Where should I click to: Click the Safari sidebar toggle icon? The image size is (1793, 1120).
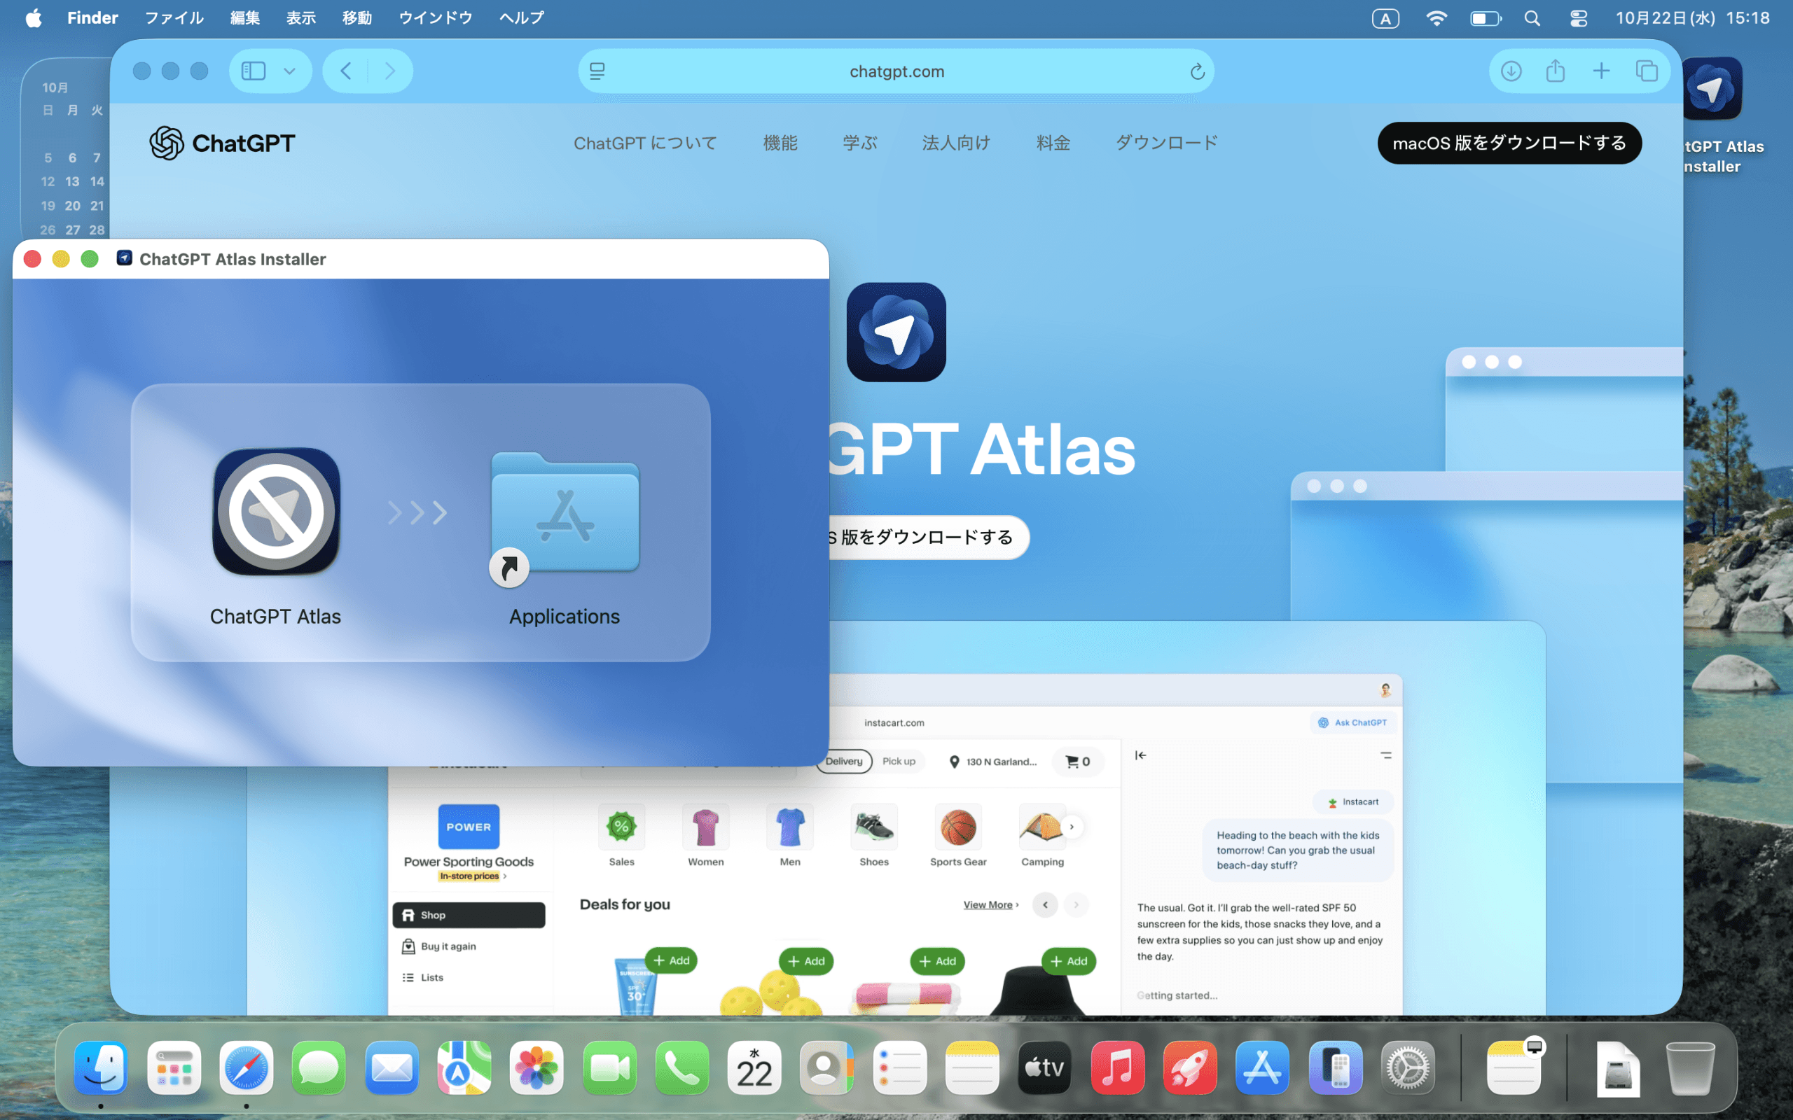[x=254, y=71]
